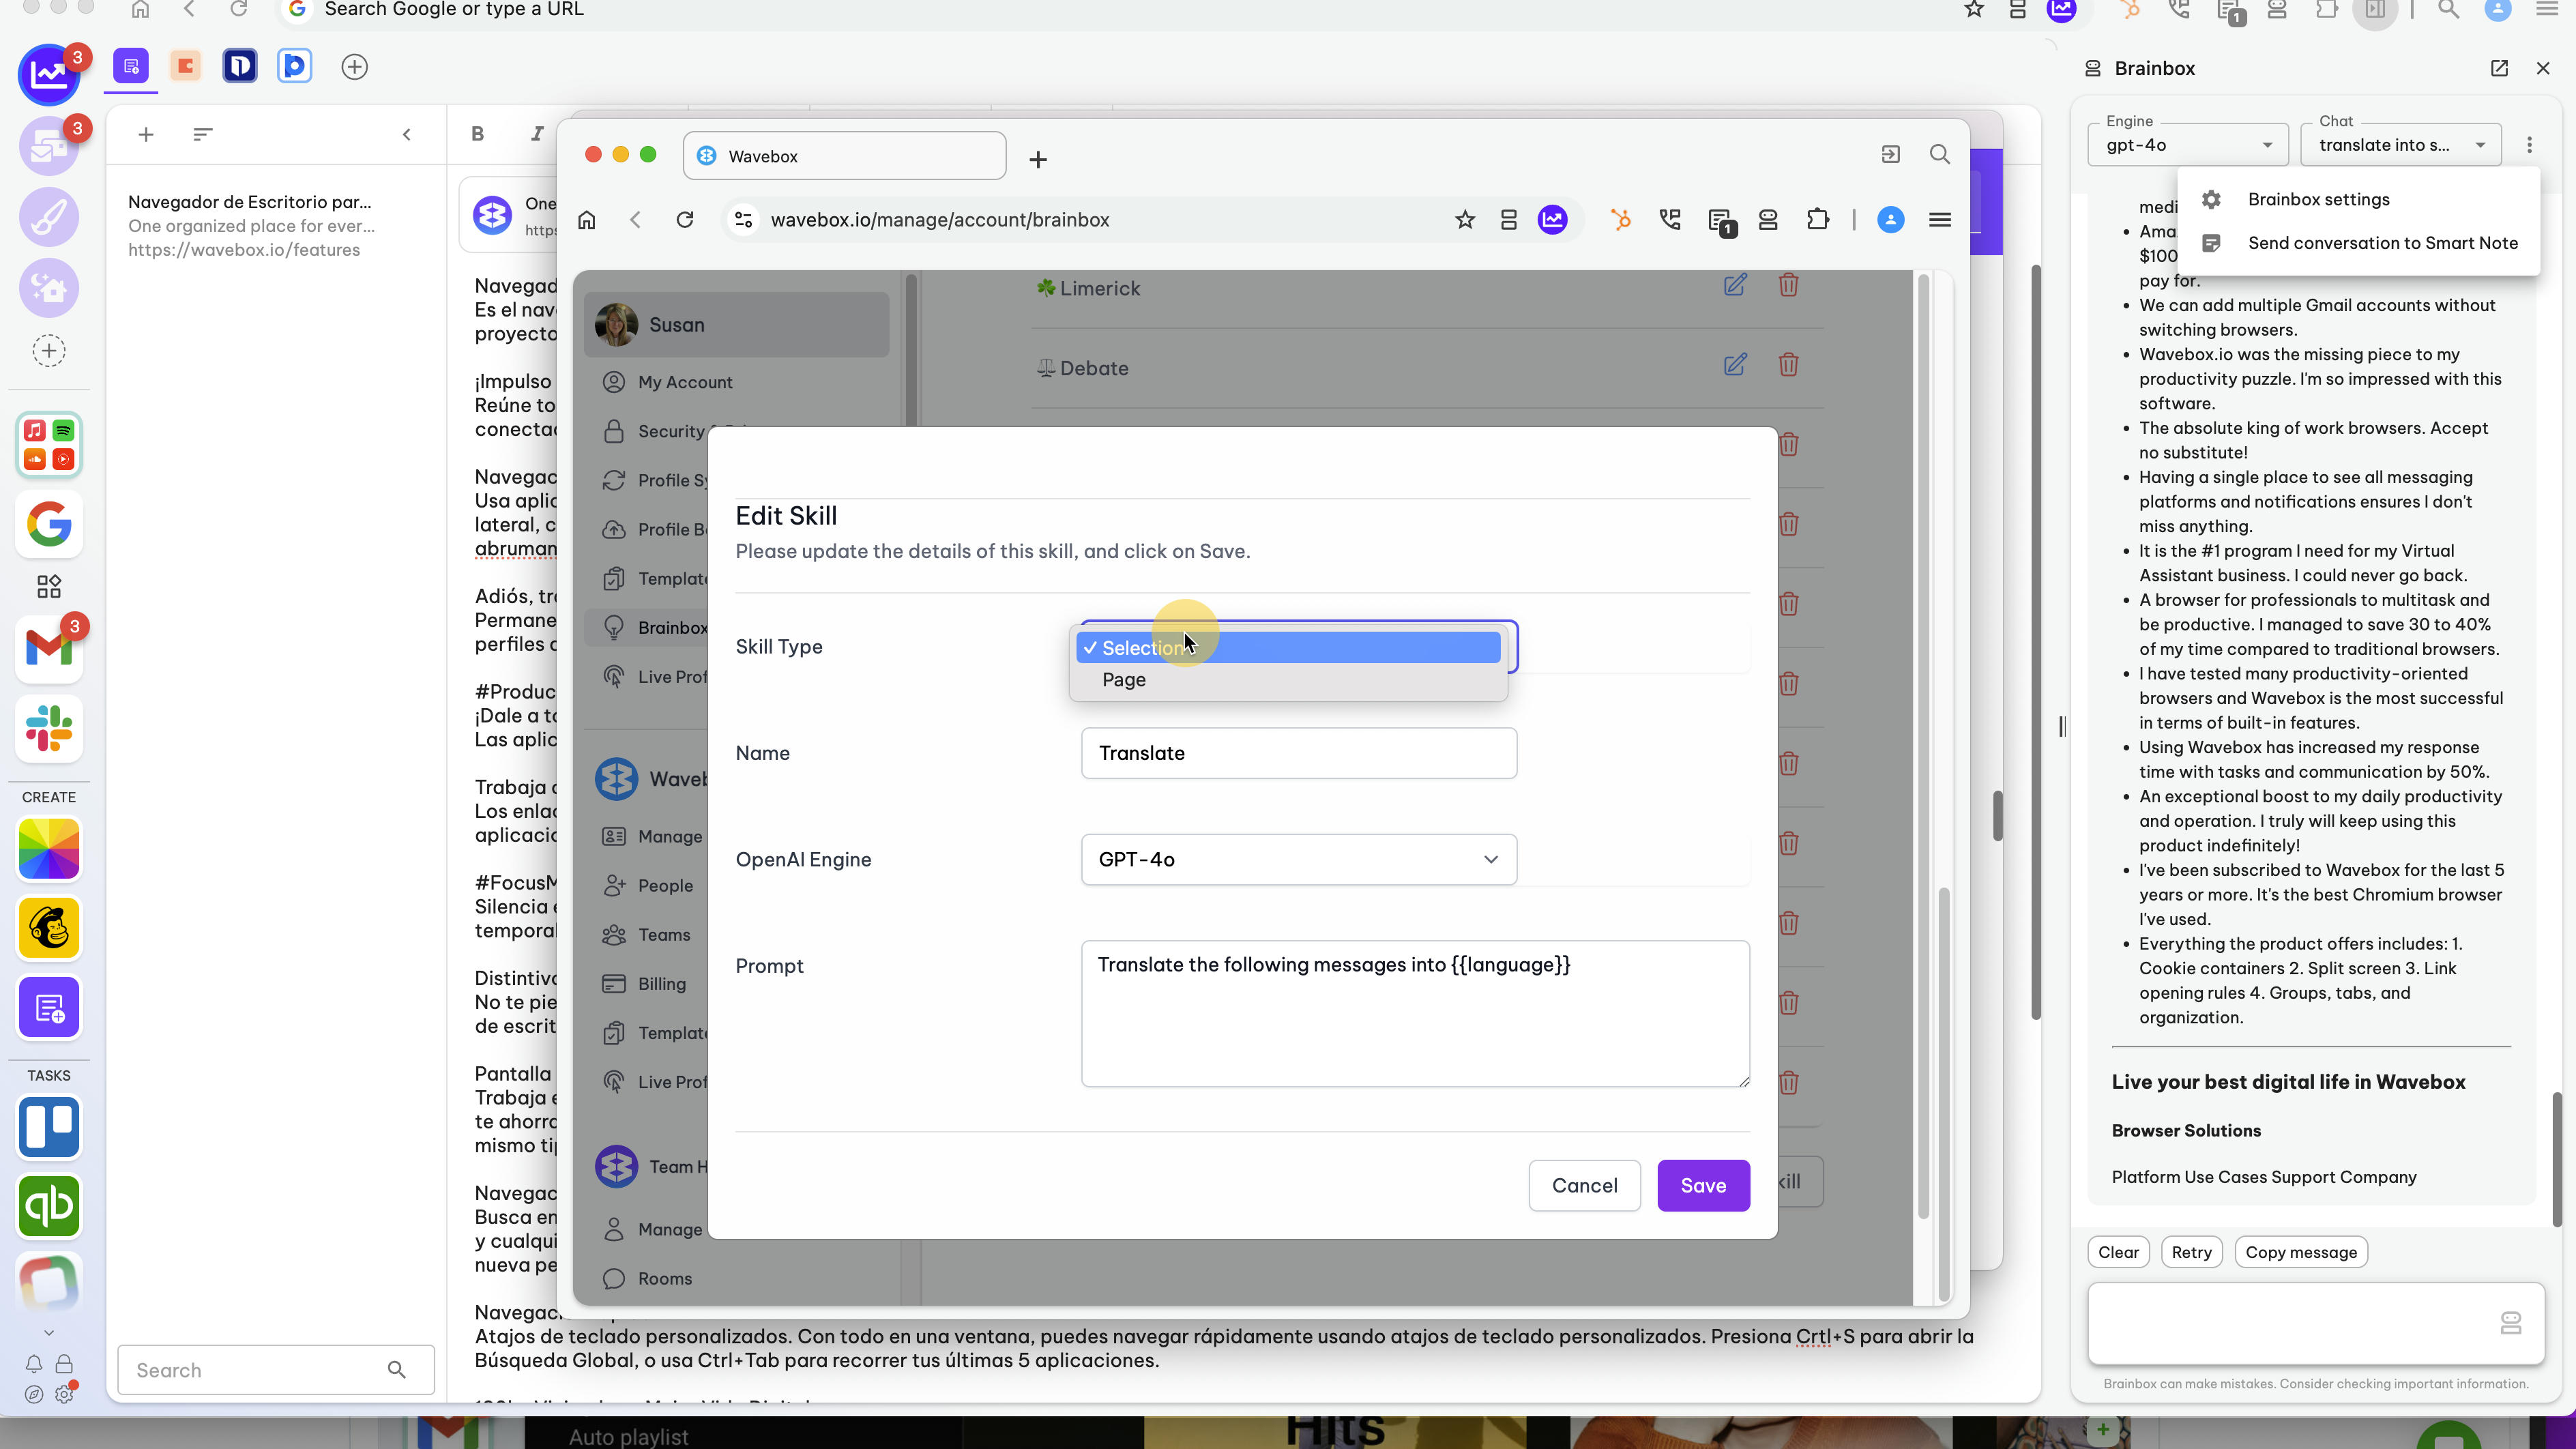Go back in the popup window
This screenshot has height=1449, width=2576.
point(636,219)
